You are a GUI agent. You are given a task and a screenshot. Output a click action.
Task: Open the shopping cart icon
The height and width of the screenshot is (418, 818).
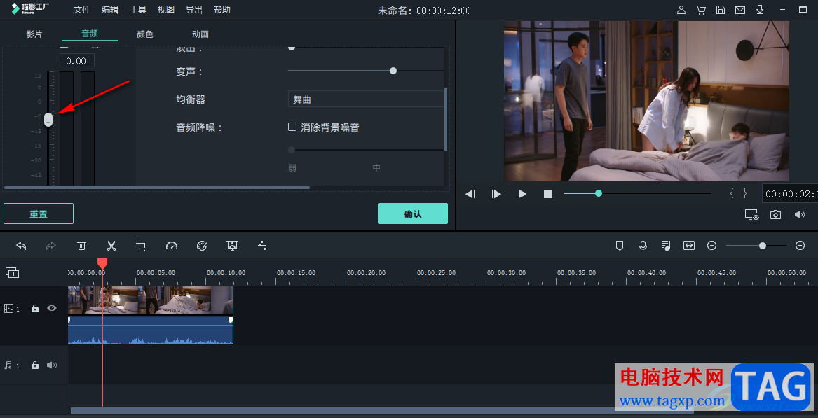pyautogui.click(x=701, y=10)
